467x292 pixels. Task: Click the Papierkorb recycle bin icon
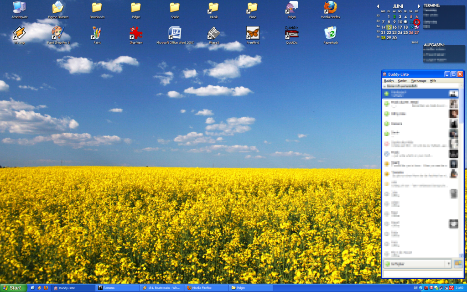330,34
